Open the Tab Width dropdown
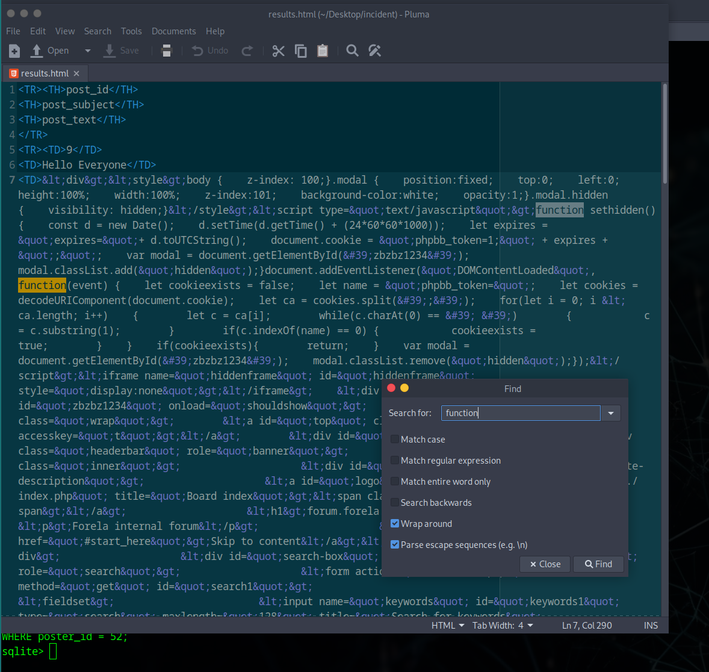The width and height of the screenshot is (709, 672). pyautogui.click(x=503, y=626)
